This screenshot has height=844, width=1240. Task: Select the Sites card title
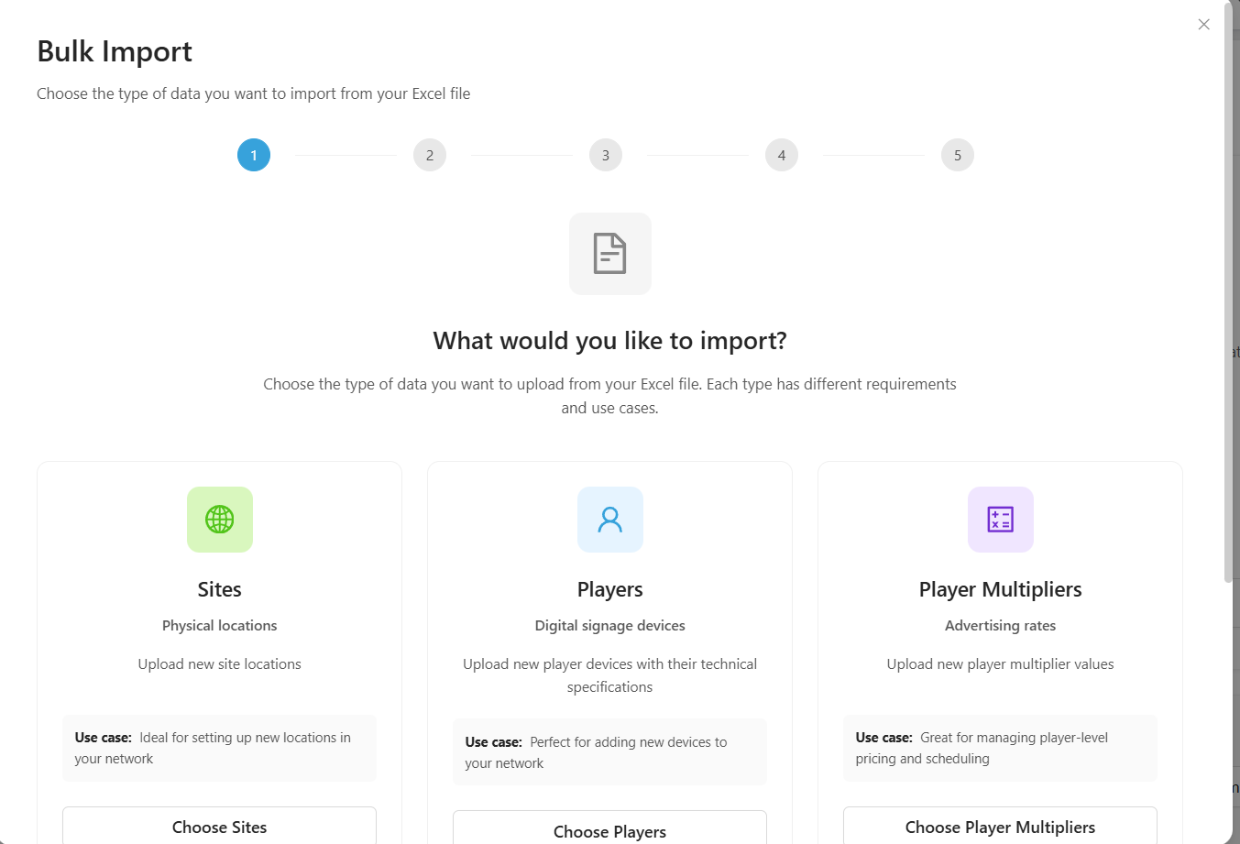tap(220, 589)
